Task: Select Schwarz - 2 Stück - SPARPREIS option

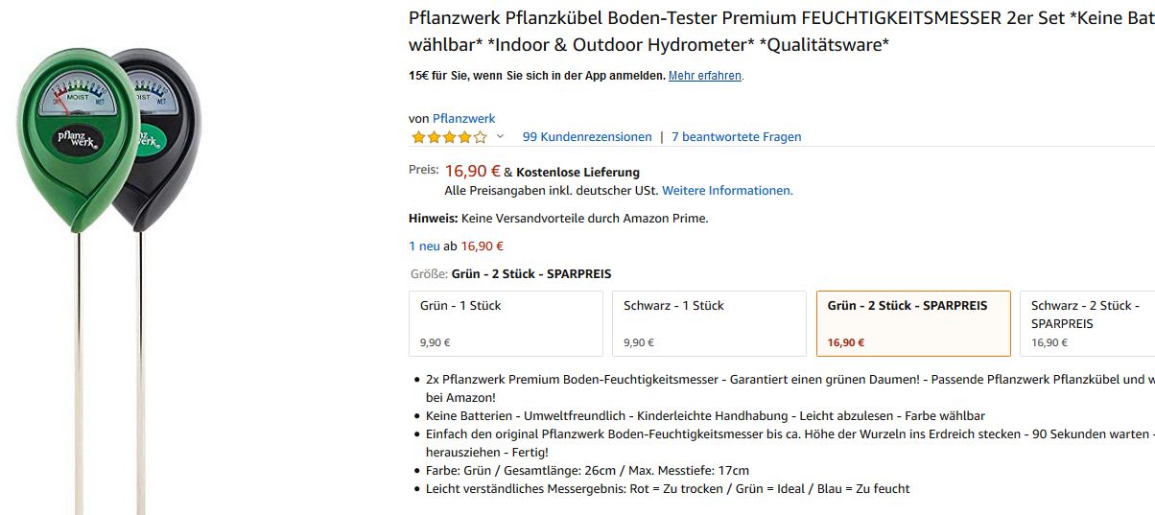Action: [1088, 323]
